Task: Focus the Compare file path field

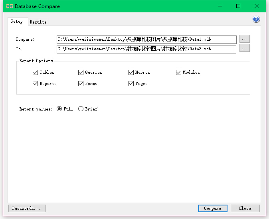Action: (x=146, y=39)
